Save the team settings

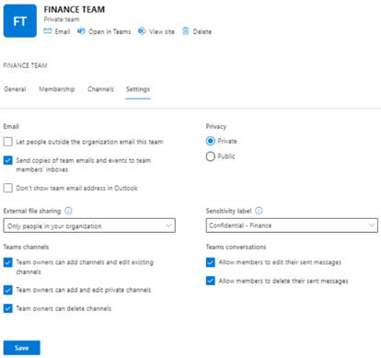click(x=22, y=348)
